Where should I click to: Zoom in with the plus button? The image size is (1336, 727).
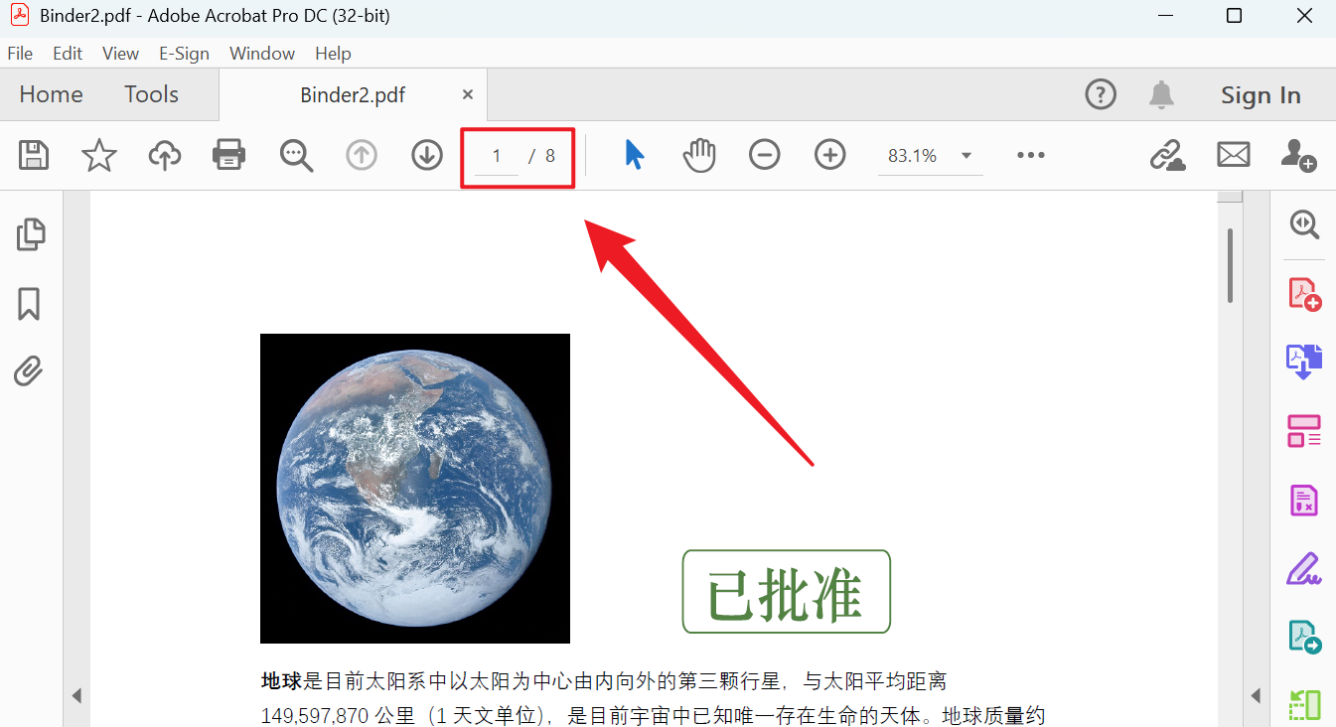(829, 155)
